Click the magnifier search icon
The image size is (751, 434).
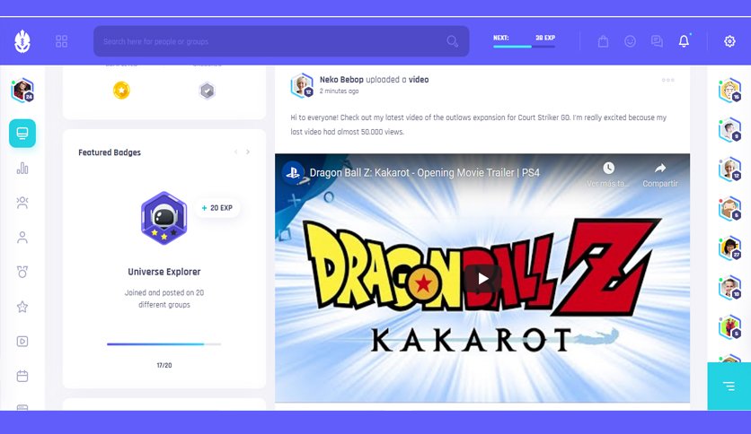[x=452, y=41]
